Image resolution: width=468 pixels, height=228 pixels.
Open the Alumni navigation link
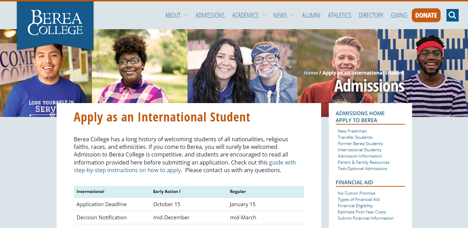click(x=311, y=15)
